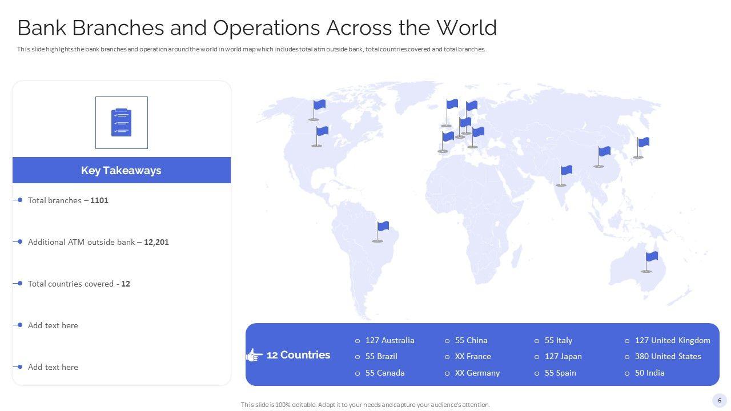Select the flag marker on Brazil
This screenshot has width=731, height=411.
pyautogui.click(x=380, y=232)
